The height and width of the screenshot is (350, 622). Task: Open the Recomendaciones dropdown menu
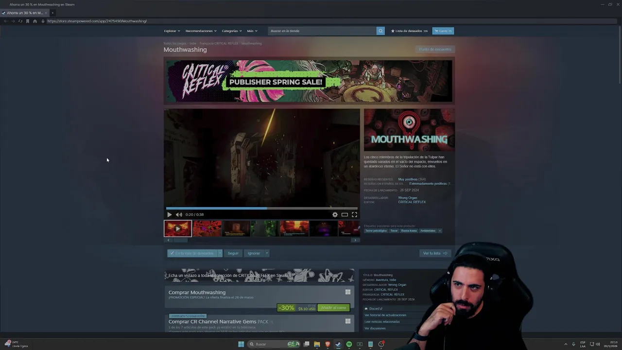[201, 31]
